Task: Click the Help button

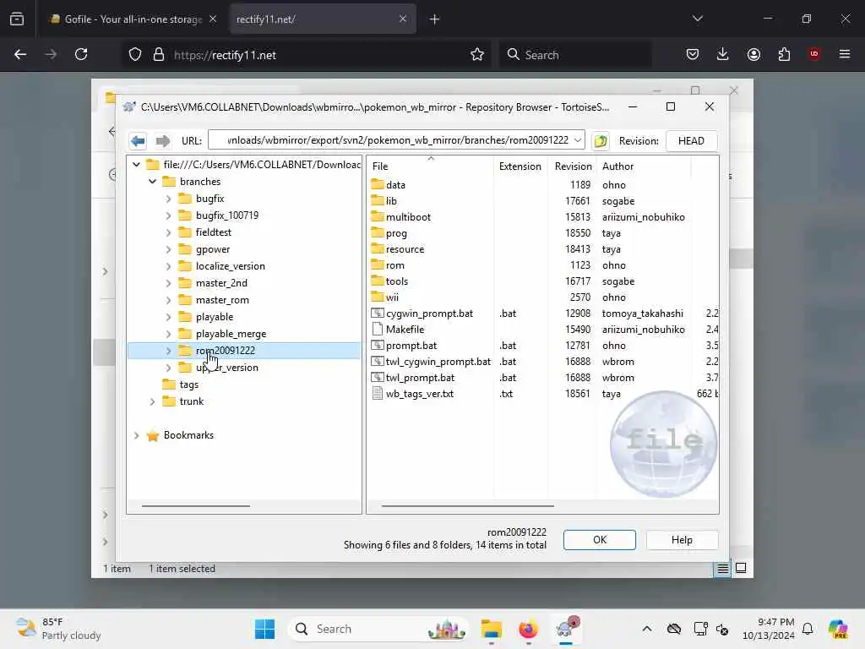Action: point(682,540)
